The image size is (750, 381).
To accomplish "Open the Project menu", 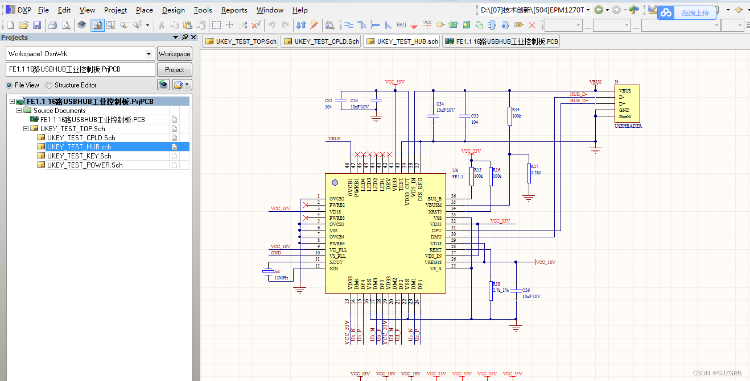I will [x=116, y=10].
